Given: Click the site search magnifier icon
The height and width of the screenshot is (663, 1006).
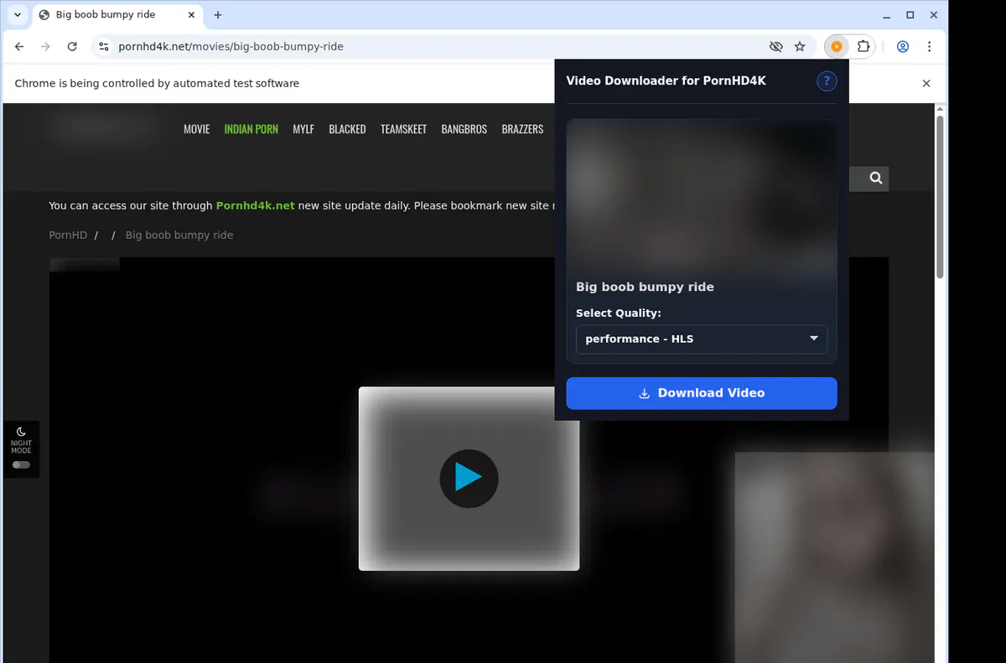Looking at the screenshot, I should [876, 178].
